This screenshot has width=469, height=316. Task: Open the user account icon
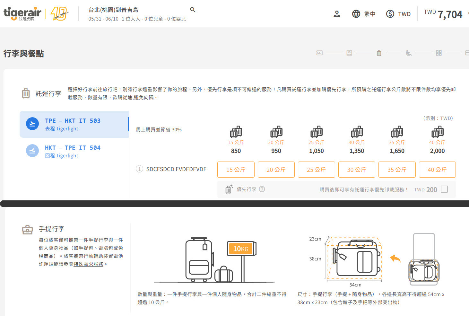pos(337,14)
